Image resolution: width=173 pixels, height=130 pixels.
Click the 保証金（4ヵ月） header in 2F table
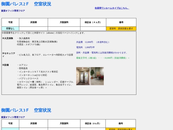point(93,22)
